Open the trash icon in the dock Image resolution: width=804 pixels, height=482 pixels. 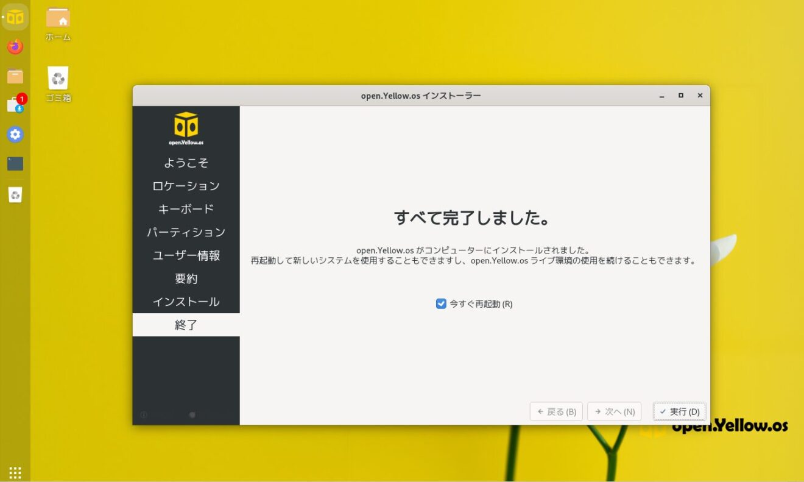[x=15, y=194]
